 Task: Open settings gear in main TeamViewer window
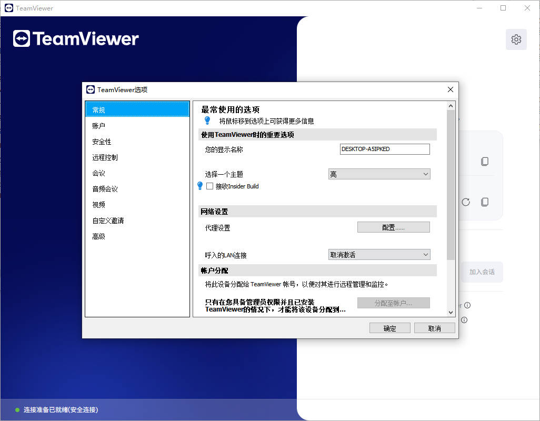tap(516, 39)
